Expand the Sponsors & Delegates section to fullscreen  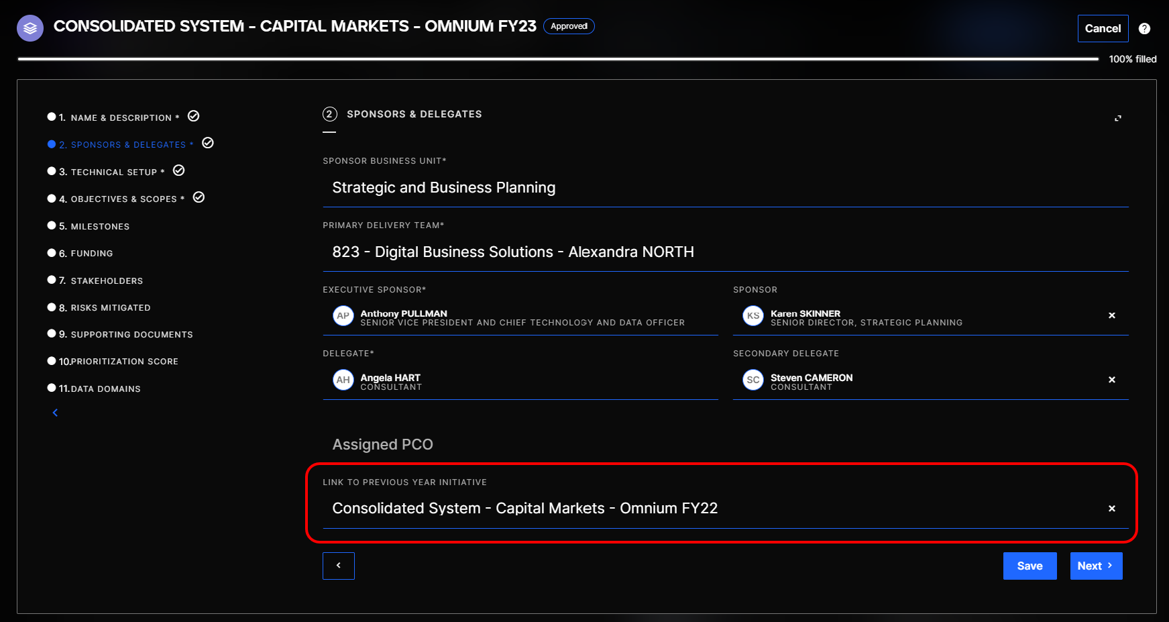click(x=1117, y=119)
